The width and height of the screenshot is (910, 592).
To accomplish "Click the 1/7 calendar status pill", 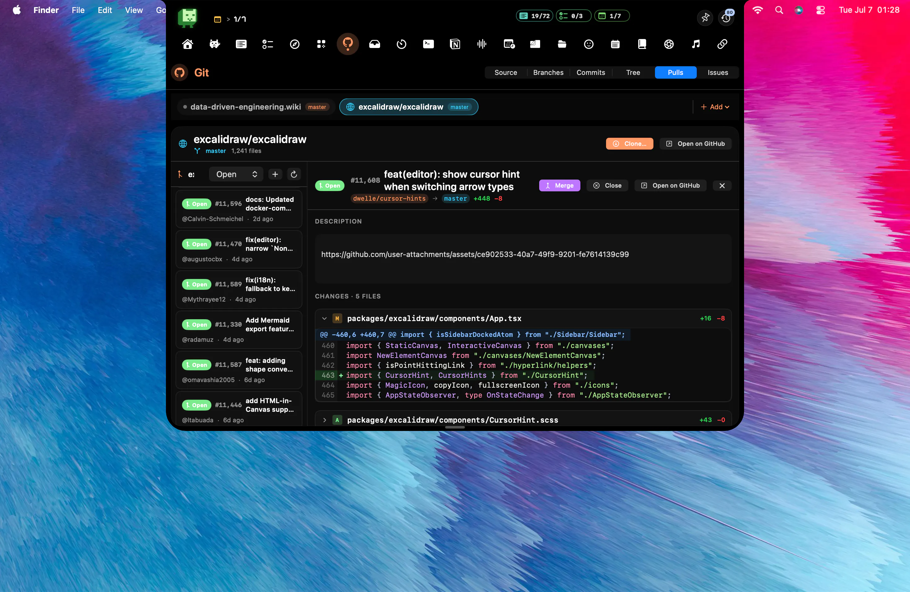I will 612,16.
